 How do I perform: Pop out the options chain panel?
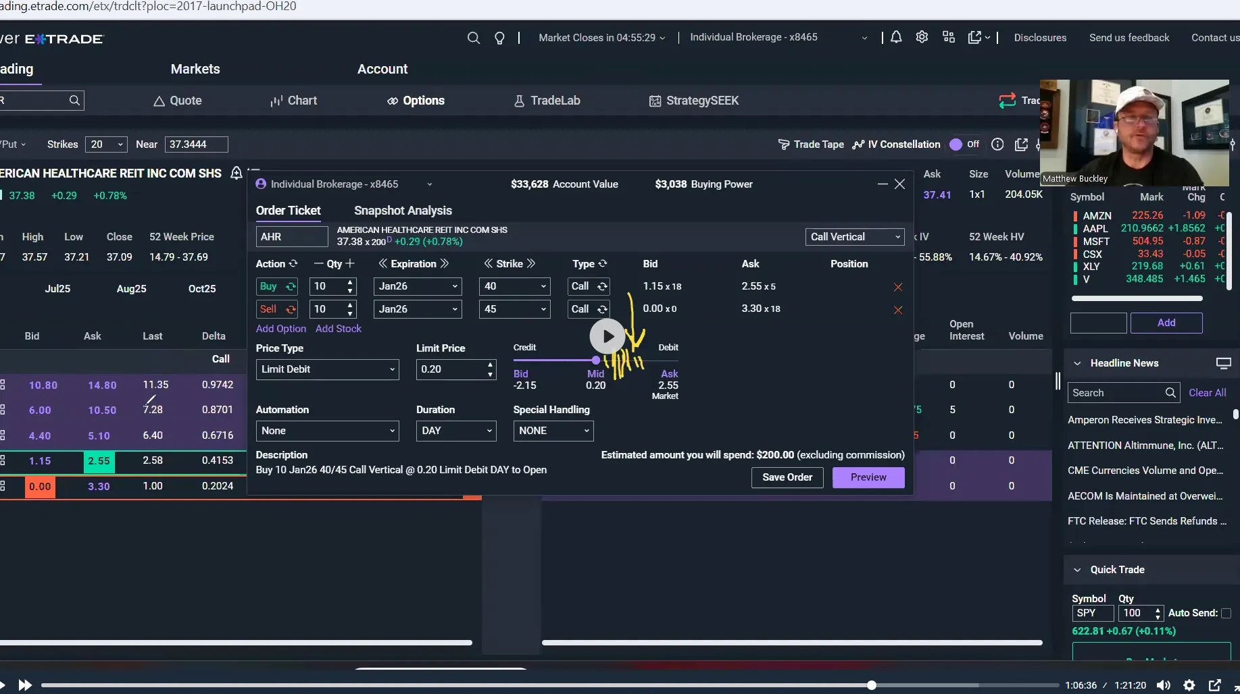[x=1021, y=144]
